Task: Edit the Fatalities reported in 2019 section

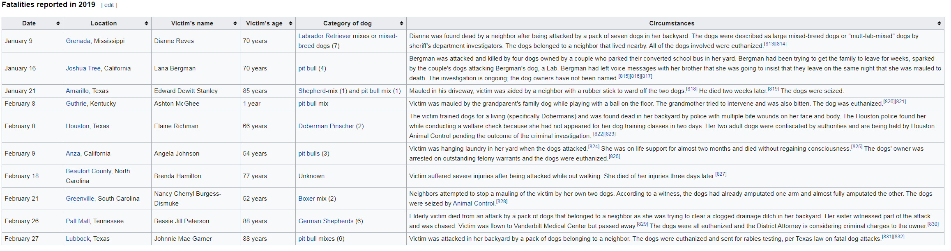Action: click(x=109, y=5)
